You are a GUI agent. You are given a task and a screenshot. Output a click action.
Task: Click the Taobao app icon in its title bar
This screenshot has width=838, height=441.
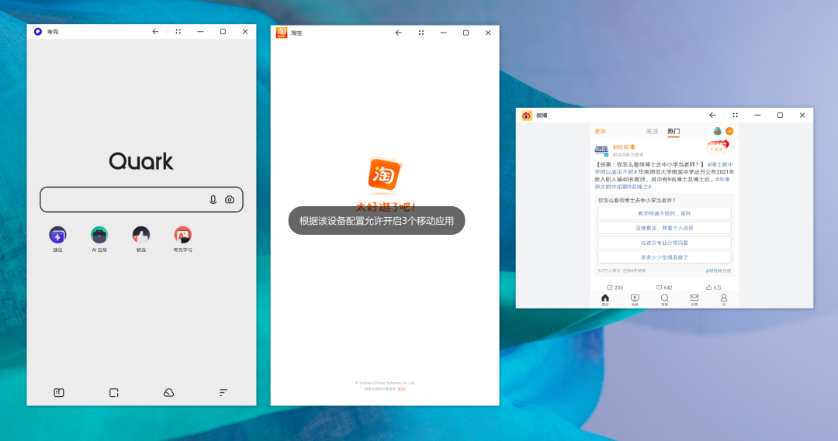pos(282,33)
